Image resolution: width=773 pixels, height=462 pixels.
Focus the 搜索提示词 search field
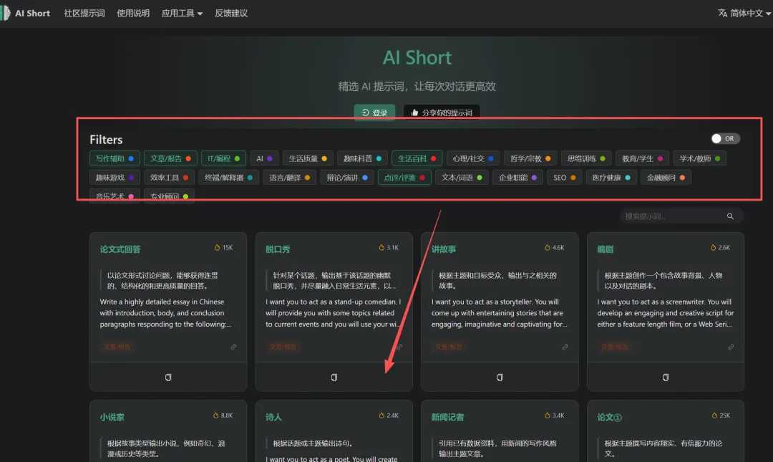point(682,216)
